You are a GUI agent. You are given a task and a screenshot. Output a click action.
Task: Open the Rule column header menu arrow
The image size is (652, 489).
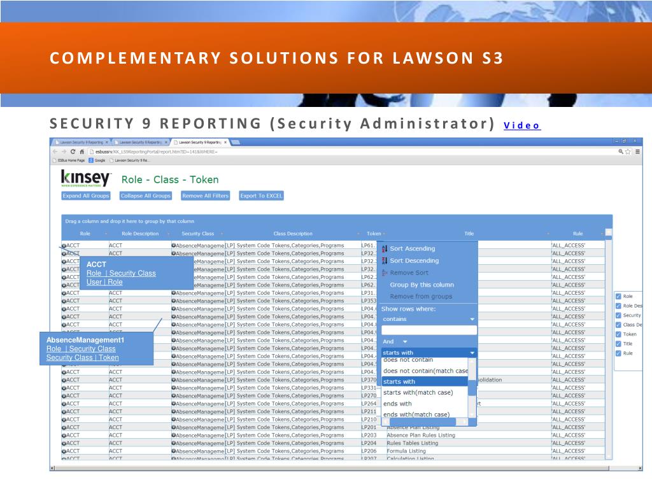point(602,234)
